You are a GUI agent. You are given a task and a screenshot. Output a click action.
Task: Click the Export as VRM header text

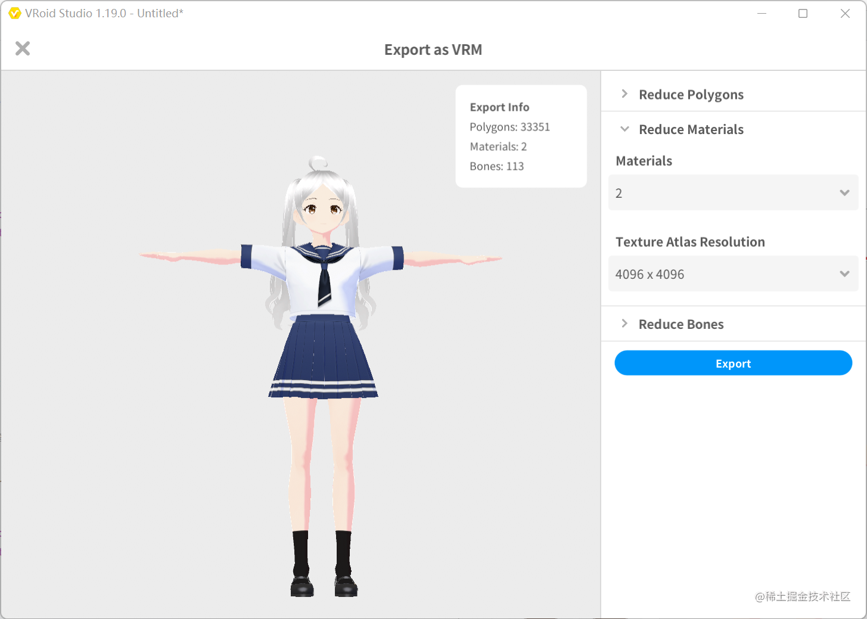tap(433, 49)
